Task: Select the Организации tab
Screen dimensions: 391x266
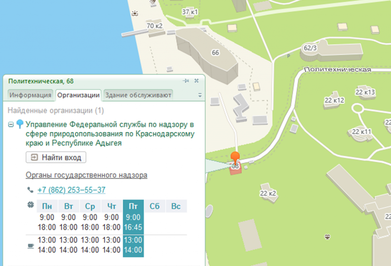Action: (78, 95)
